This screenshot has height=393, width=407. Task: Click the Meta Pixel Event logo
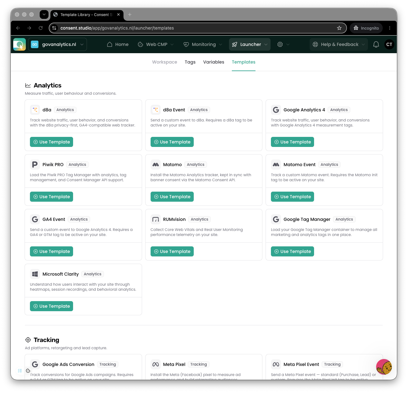coord(276,364)
